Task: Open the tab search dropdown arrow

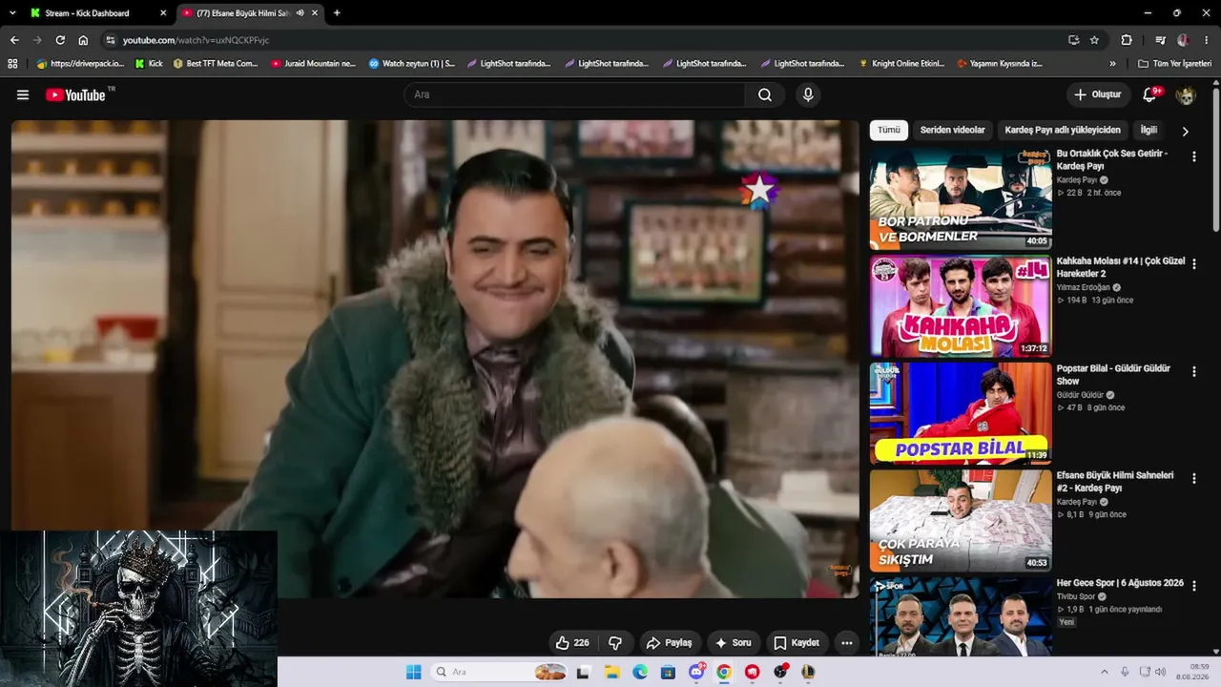Action: coord(12,13)
